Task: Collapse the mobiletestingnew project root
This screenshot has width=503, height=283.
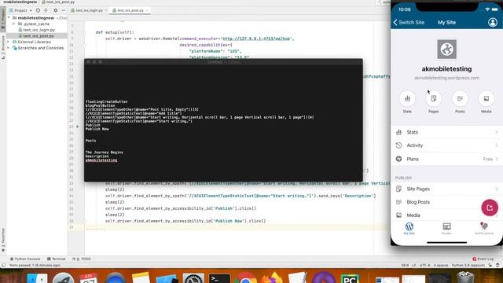Action: coord(9,17)
